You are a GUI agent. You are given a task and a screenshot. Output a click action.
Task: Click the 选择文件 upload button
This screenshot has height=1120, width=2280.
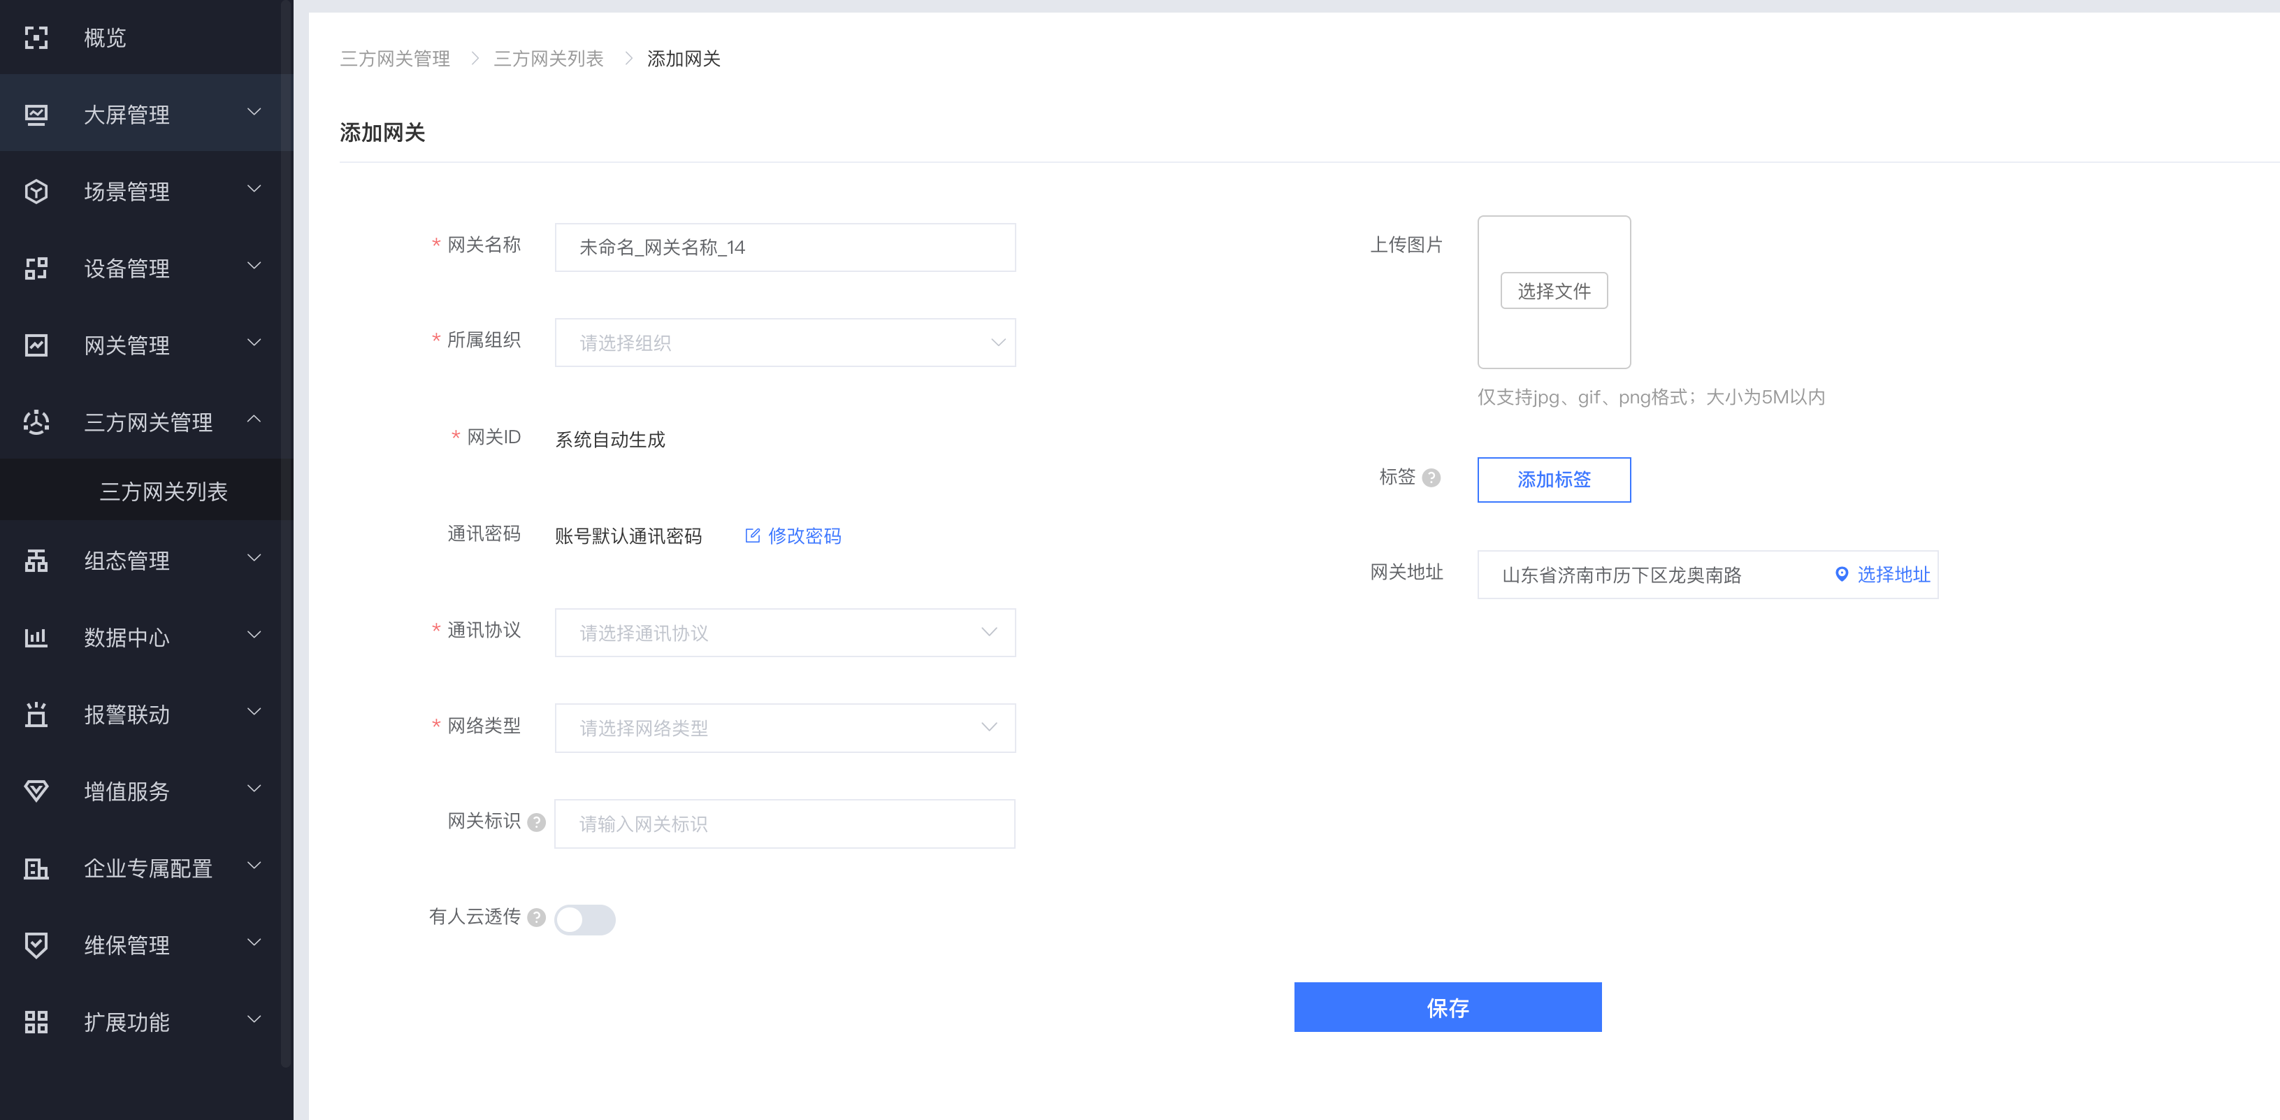pos(1553,292)
